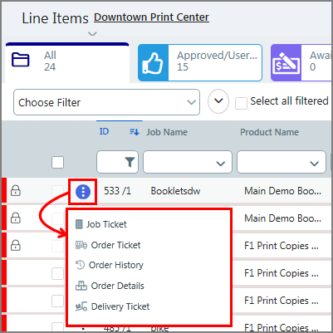Click the sort icon beside Job Name

(x=135, y=132)
